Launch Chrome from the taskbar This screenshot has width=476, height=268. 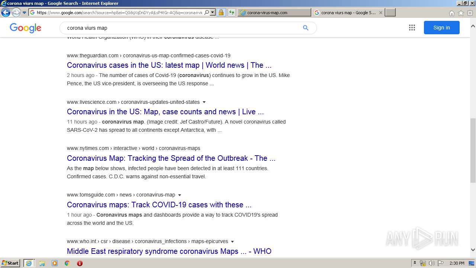point(67,263)
